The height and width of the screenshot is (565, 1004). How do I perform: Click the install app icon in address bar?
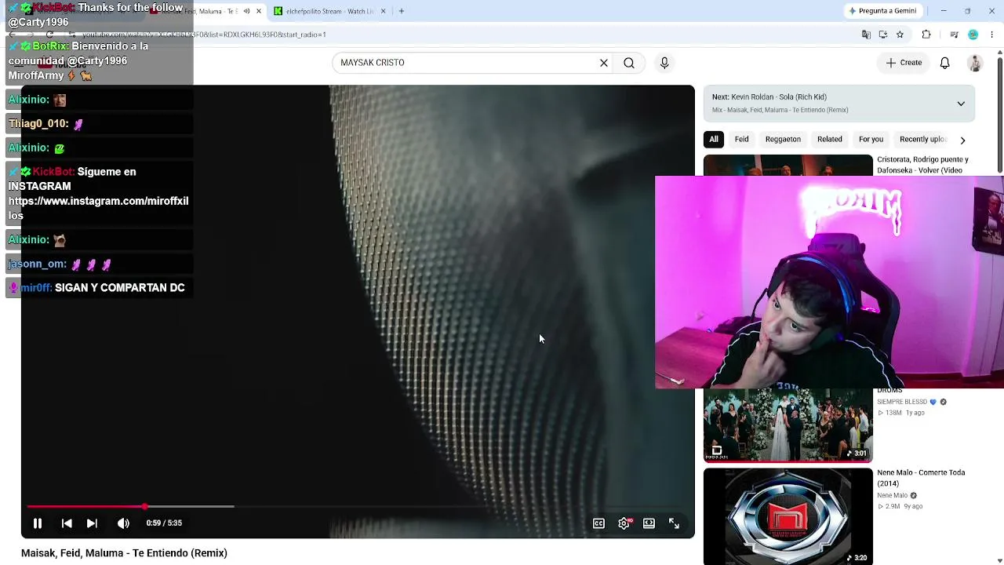882,35
